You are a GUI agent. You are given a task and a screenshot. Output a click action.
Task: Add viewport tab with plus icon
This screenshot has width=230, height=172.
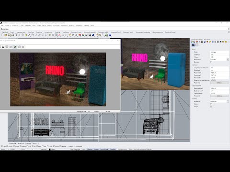pyautogui.click(x=39, y=143)
